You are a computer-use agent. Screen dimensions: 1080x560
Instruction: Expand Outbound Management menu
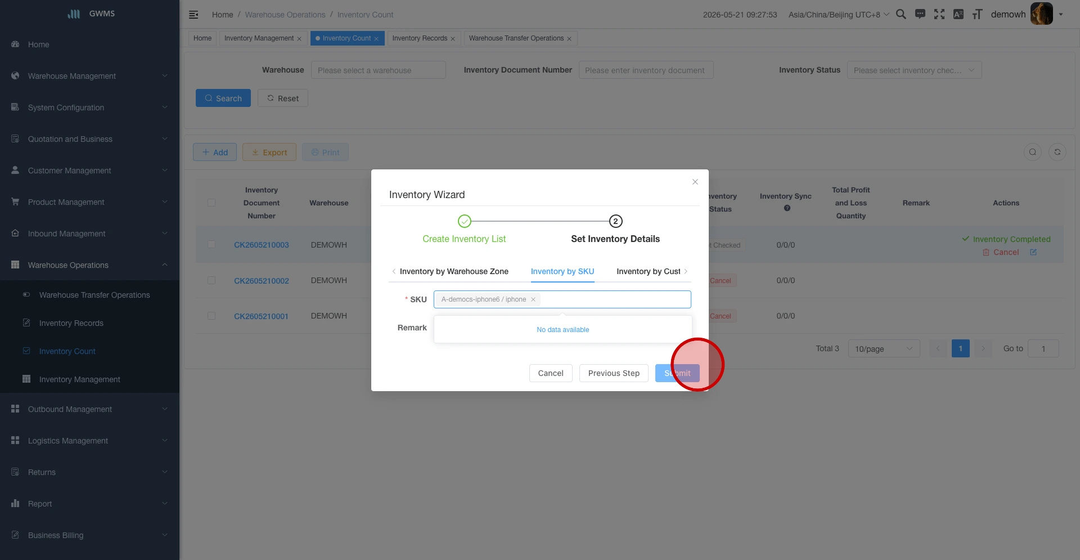point(89,409)
